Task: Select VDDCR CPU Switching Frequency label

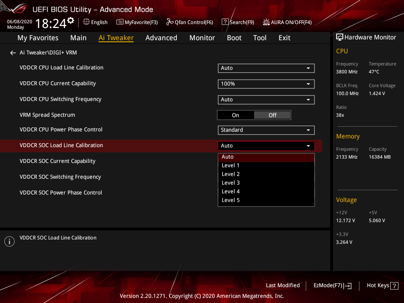Action: pos(60,99)
